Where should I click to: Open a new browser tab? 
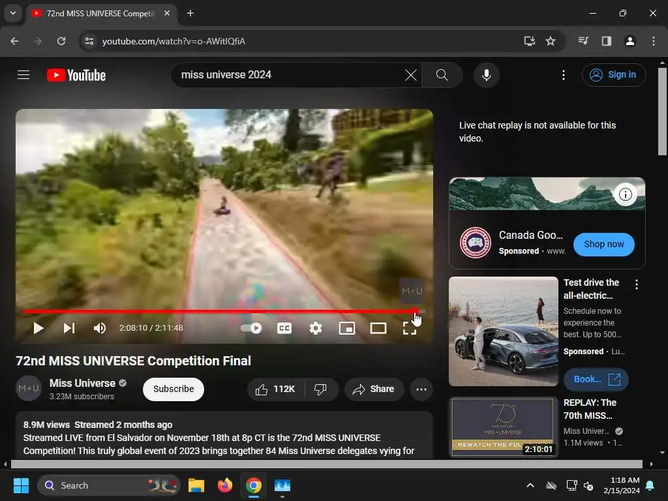click(190, 14)
